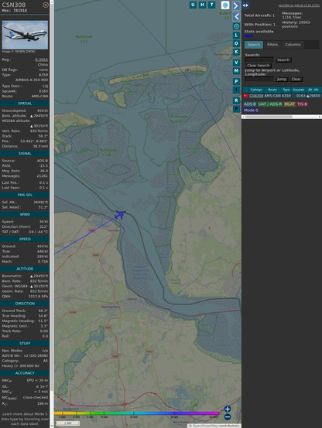Focus the Jump to Airport input field
This screenshot has width=322, height=428.
coord(259,79)
